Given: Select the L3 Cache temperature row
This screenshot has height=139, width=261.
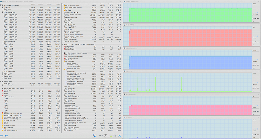Looking at the screenshot, I should pos(30,112).
